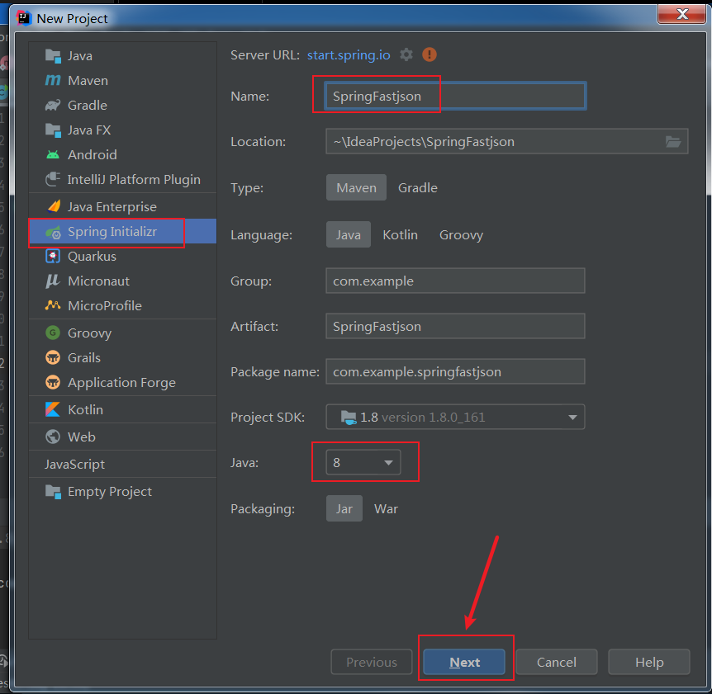Image resolution: width=712 pixels, height=694 pixels.
Task: Select Micronaut label in list
Action: coord(98,281)
